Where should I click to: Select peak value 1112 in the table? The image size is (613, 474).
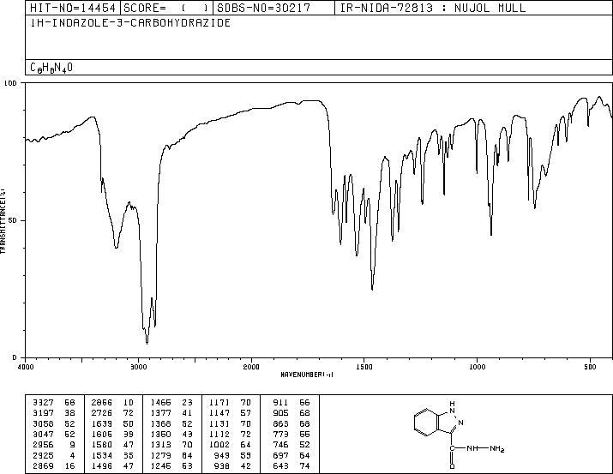[x=219, y=434]
